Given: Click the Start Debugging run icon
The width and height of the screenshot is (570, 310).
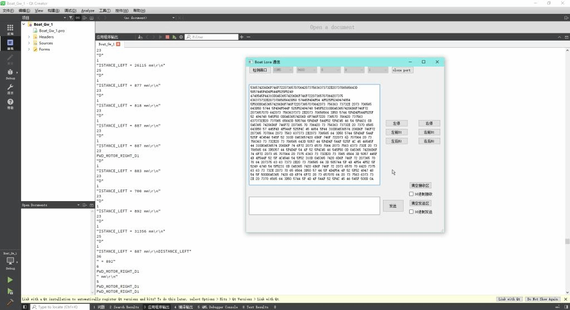Looking at the screenshot, I should point(10,292).
